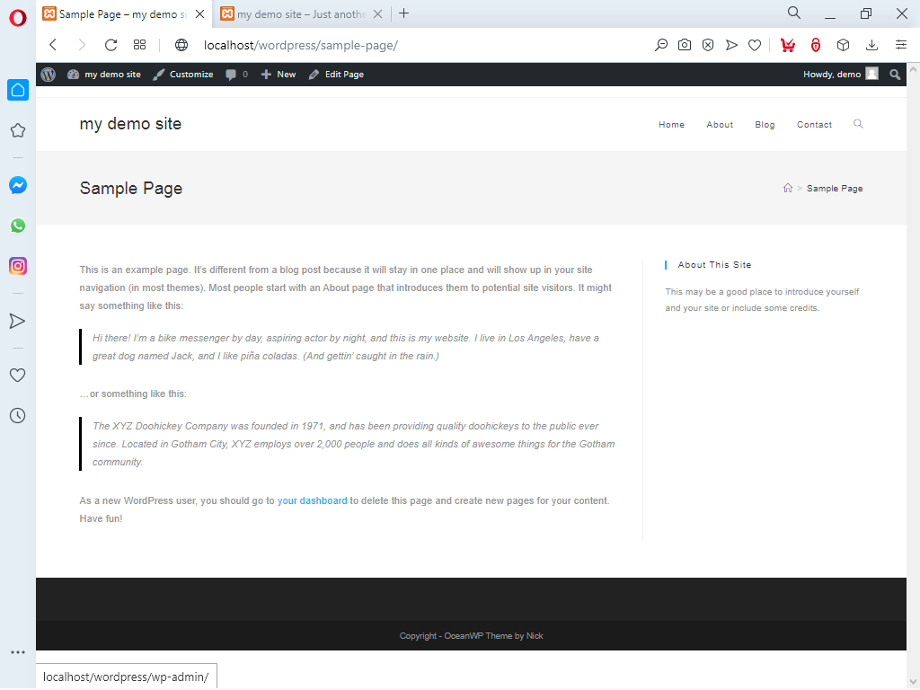Viewport: 920px width, 690px height.
Task: Open Instagram sidebar panel
Action: pyautogui.click(x=18, y=266)
